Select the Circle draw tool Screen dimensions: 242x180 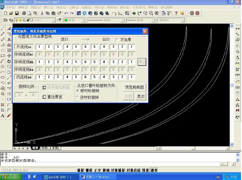pos(3,67)
